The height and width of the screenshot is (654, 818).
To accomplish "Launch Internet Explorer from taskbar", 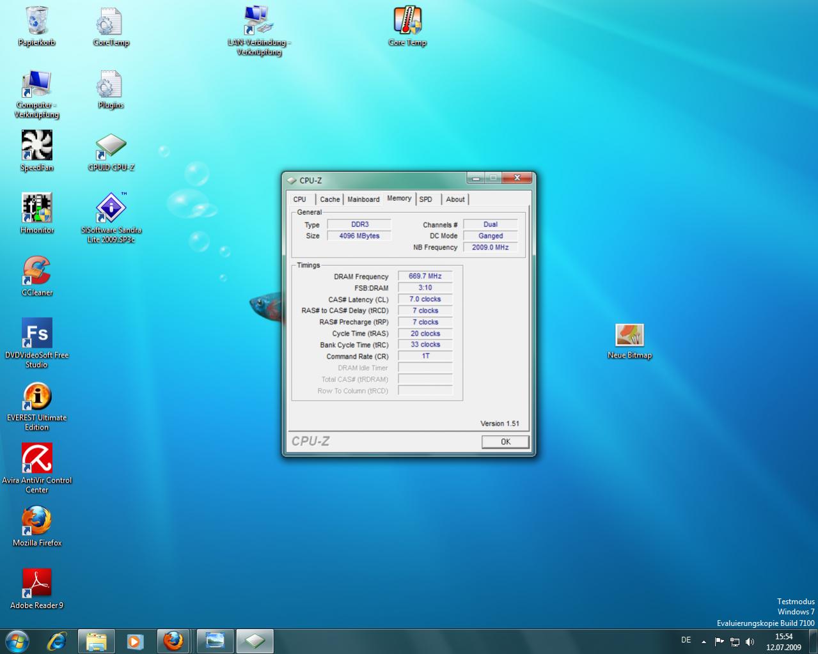I will tap(57, 641).
